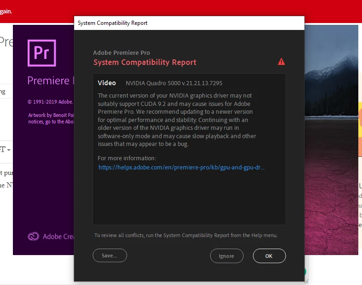Click the Video heading in the report
The image size is (362, 285).
(x=107, y=83)
